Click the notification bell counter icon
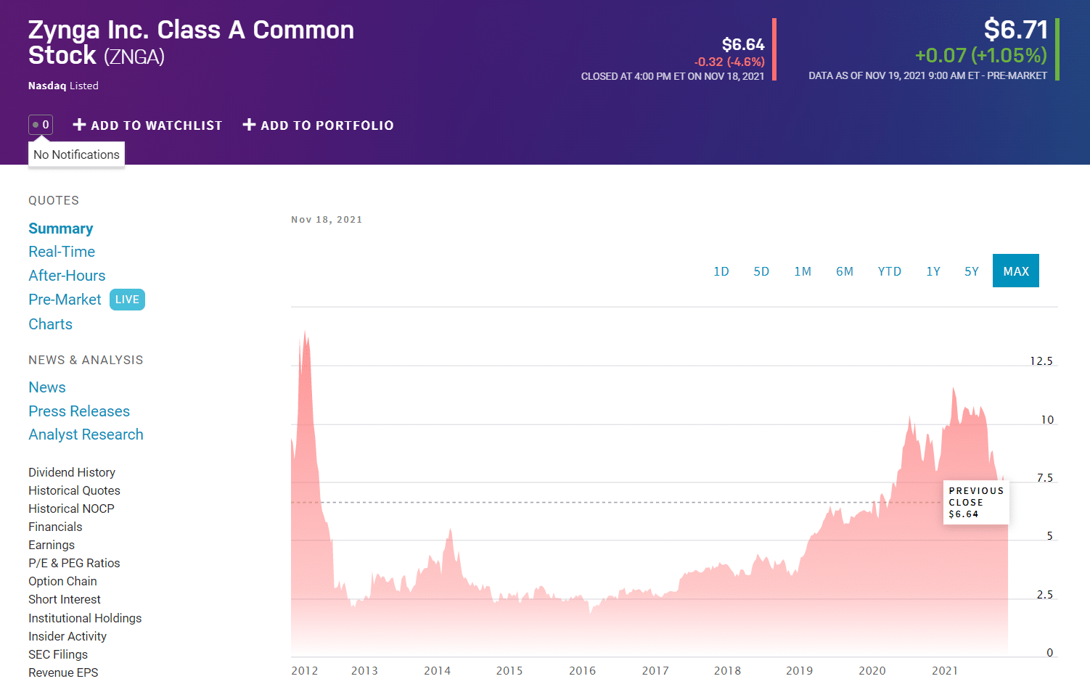Screen dimensions: 1090x700 (x=41, y=125)
